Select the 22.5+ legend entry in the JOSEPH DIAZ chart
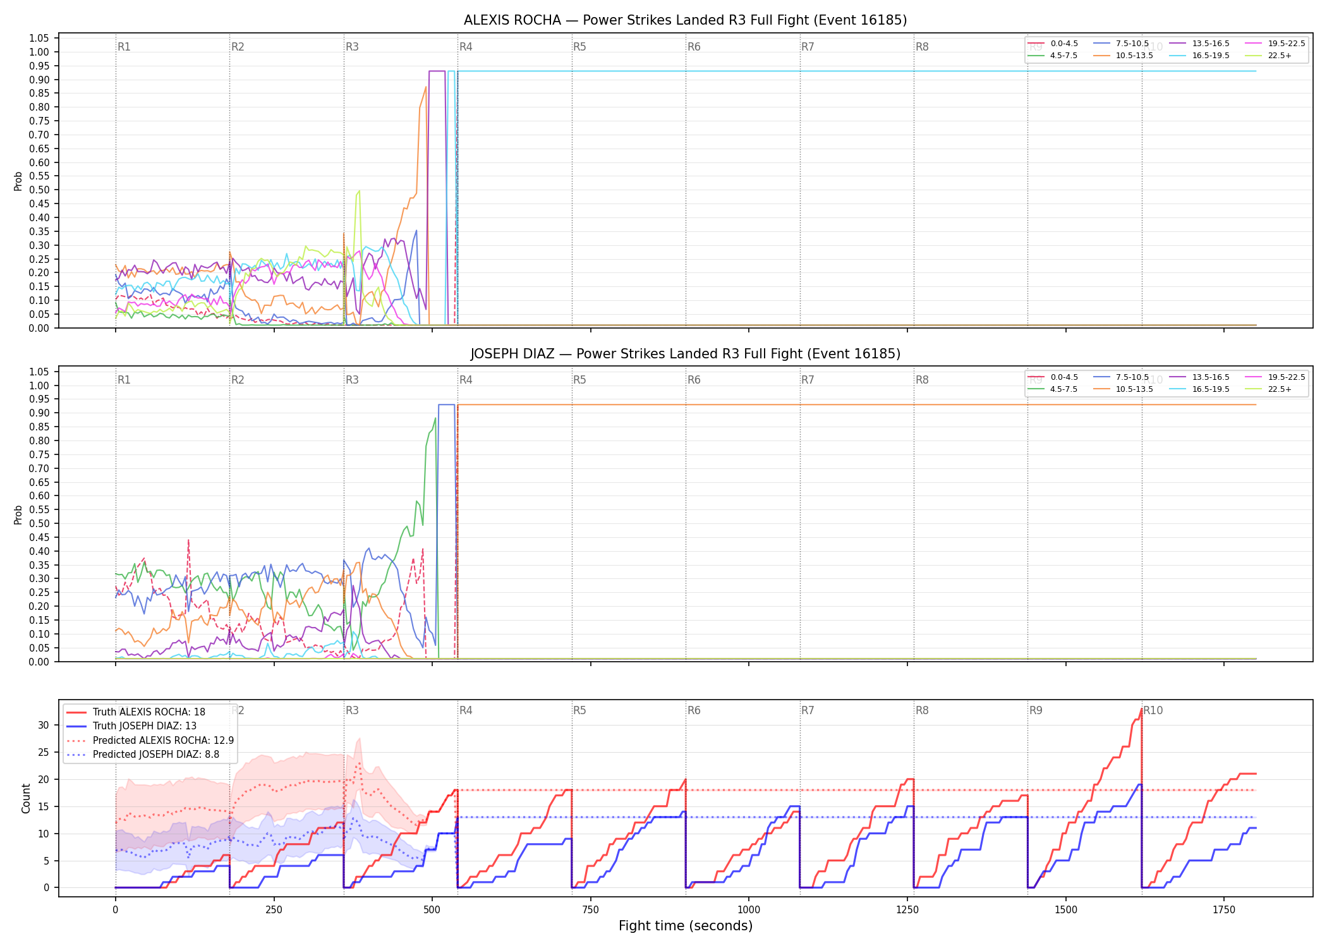The width and height of the screenshot is (1327, 948). coord(1269,389)
